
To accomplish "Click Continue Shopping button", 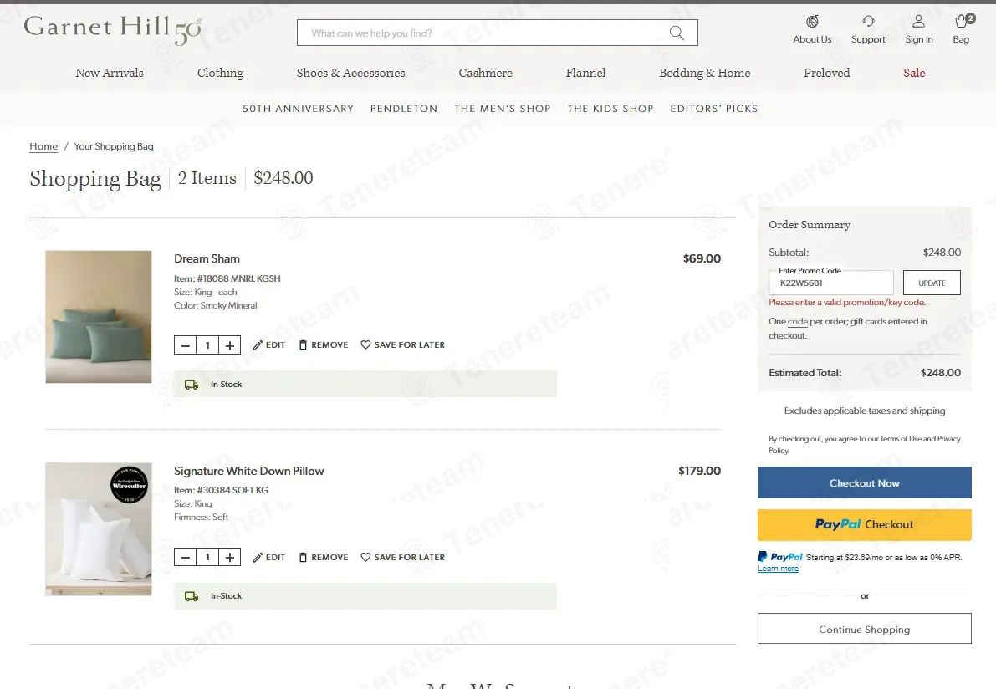I will click(x=865, y=629).
